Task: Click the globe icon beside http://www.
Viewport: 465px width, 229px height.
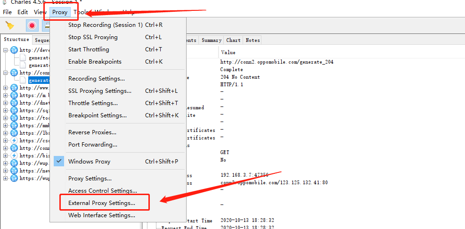Action: (14, 88)
